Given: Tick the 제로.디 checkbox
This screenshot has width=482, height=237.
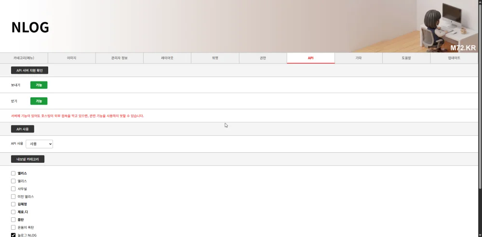Looking at the screenshot, I should pyautogui.click(x=13, y=212).
